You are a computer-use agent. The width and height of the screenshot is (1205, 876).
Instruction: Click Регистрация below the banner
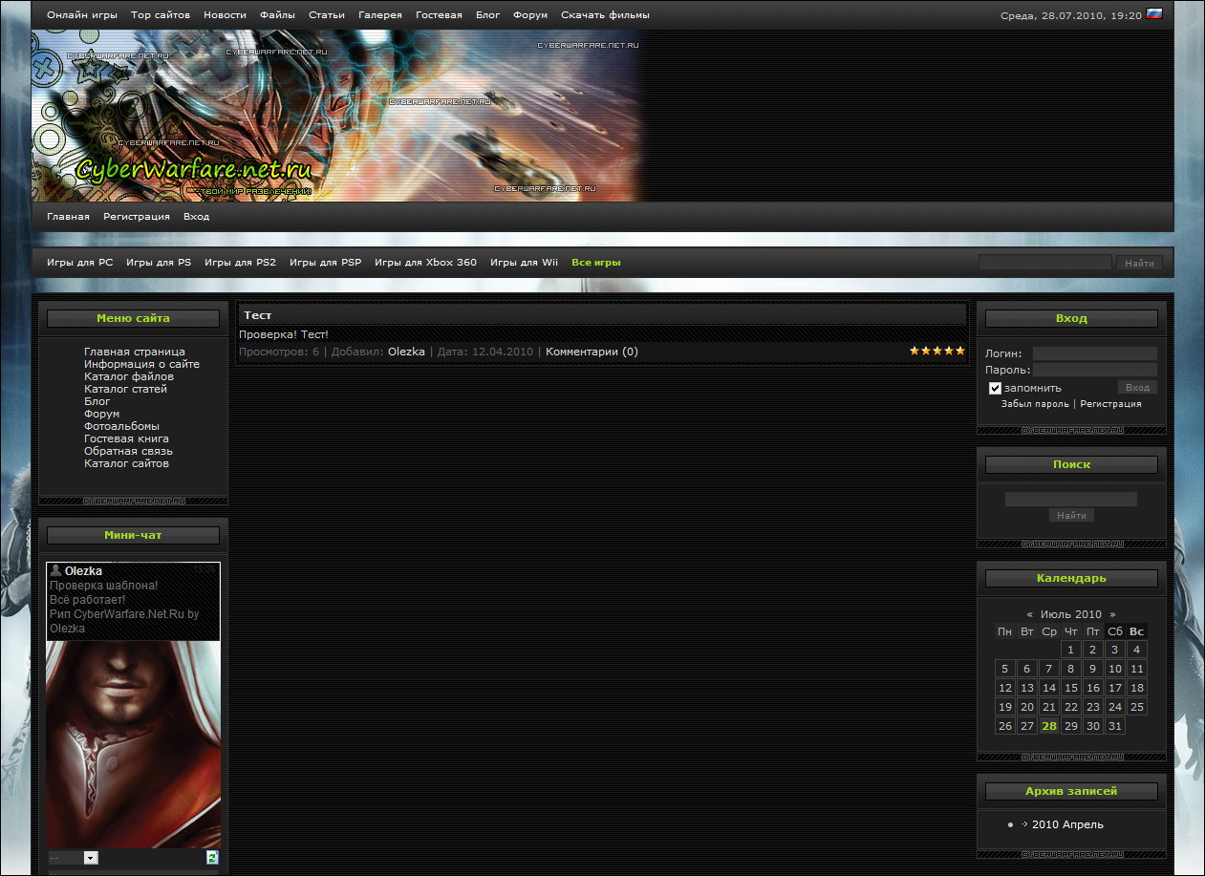(x=137, y=217)
